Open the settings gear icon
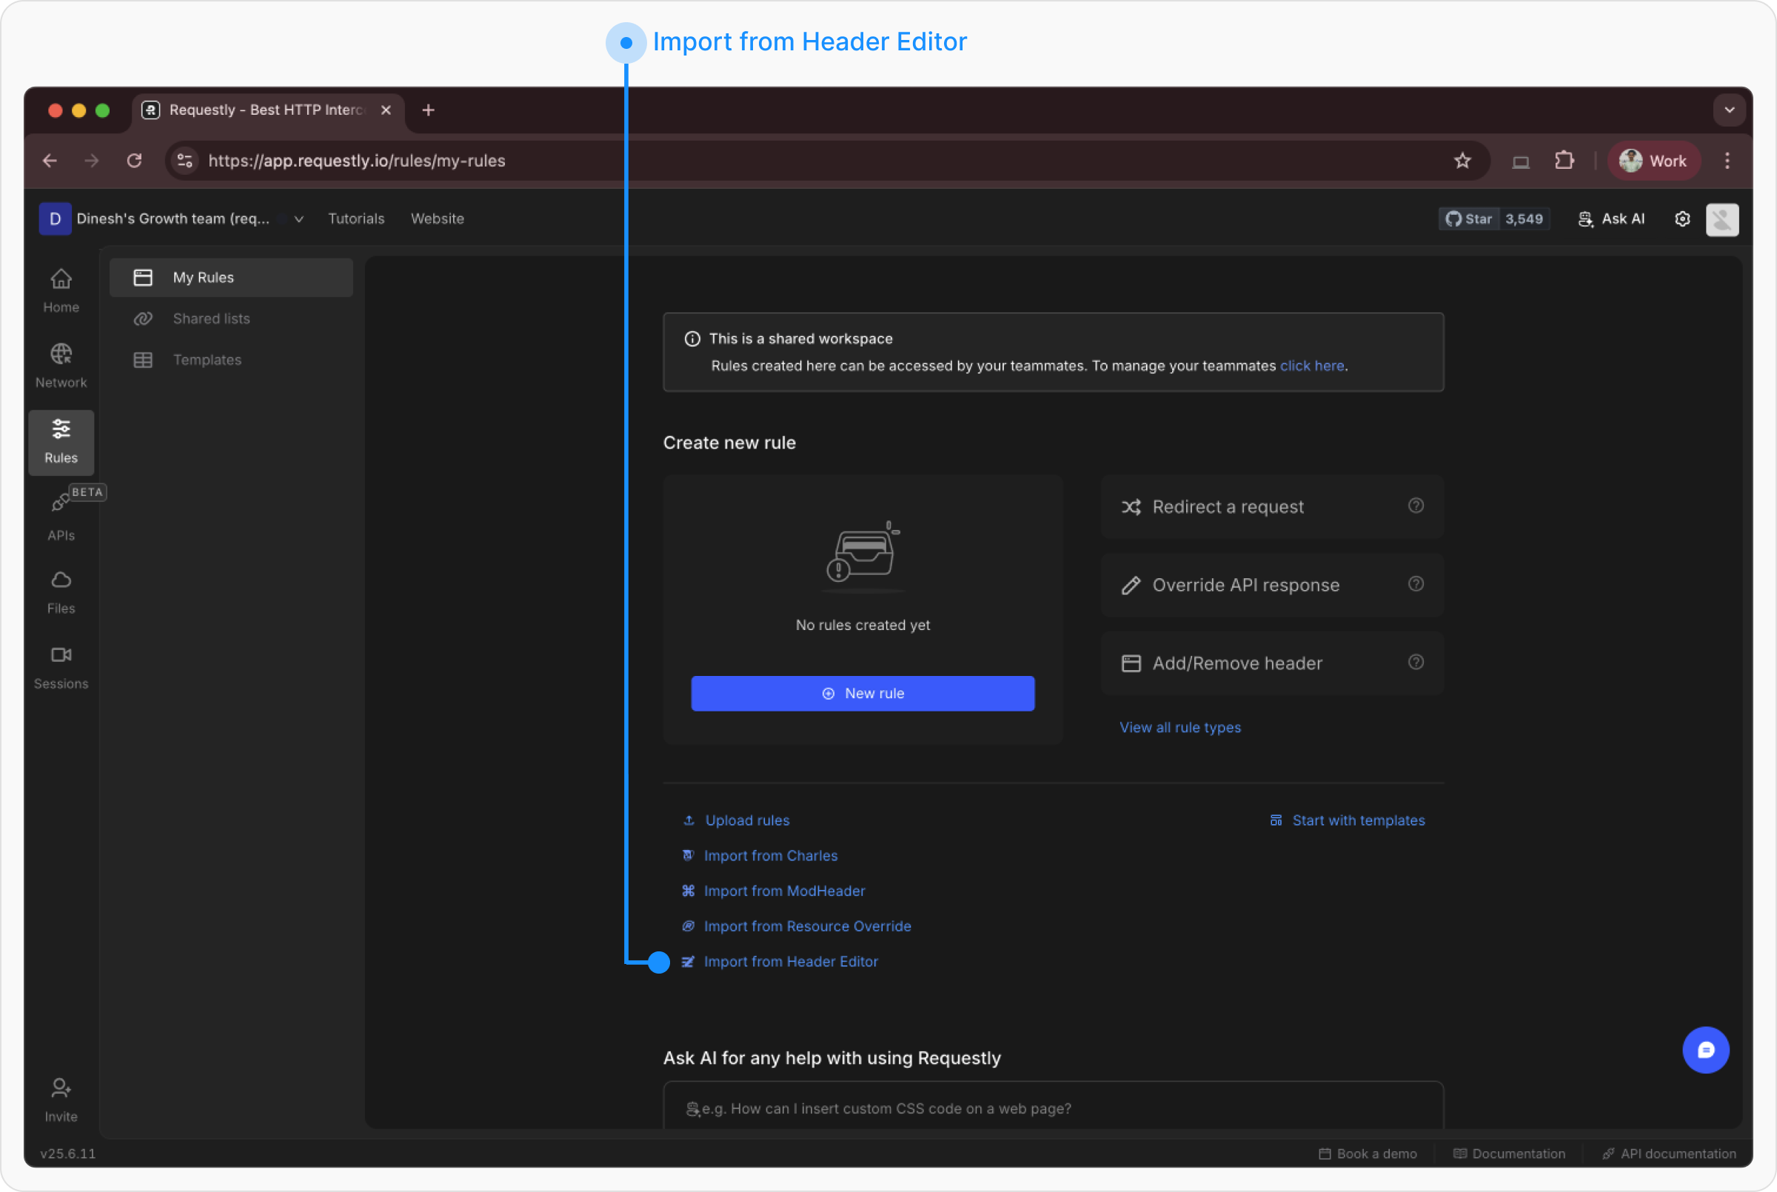Viewport: 1777px width, 1192px height. (x=1682, y=219)
